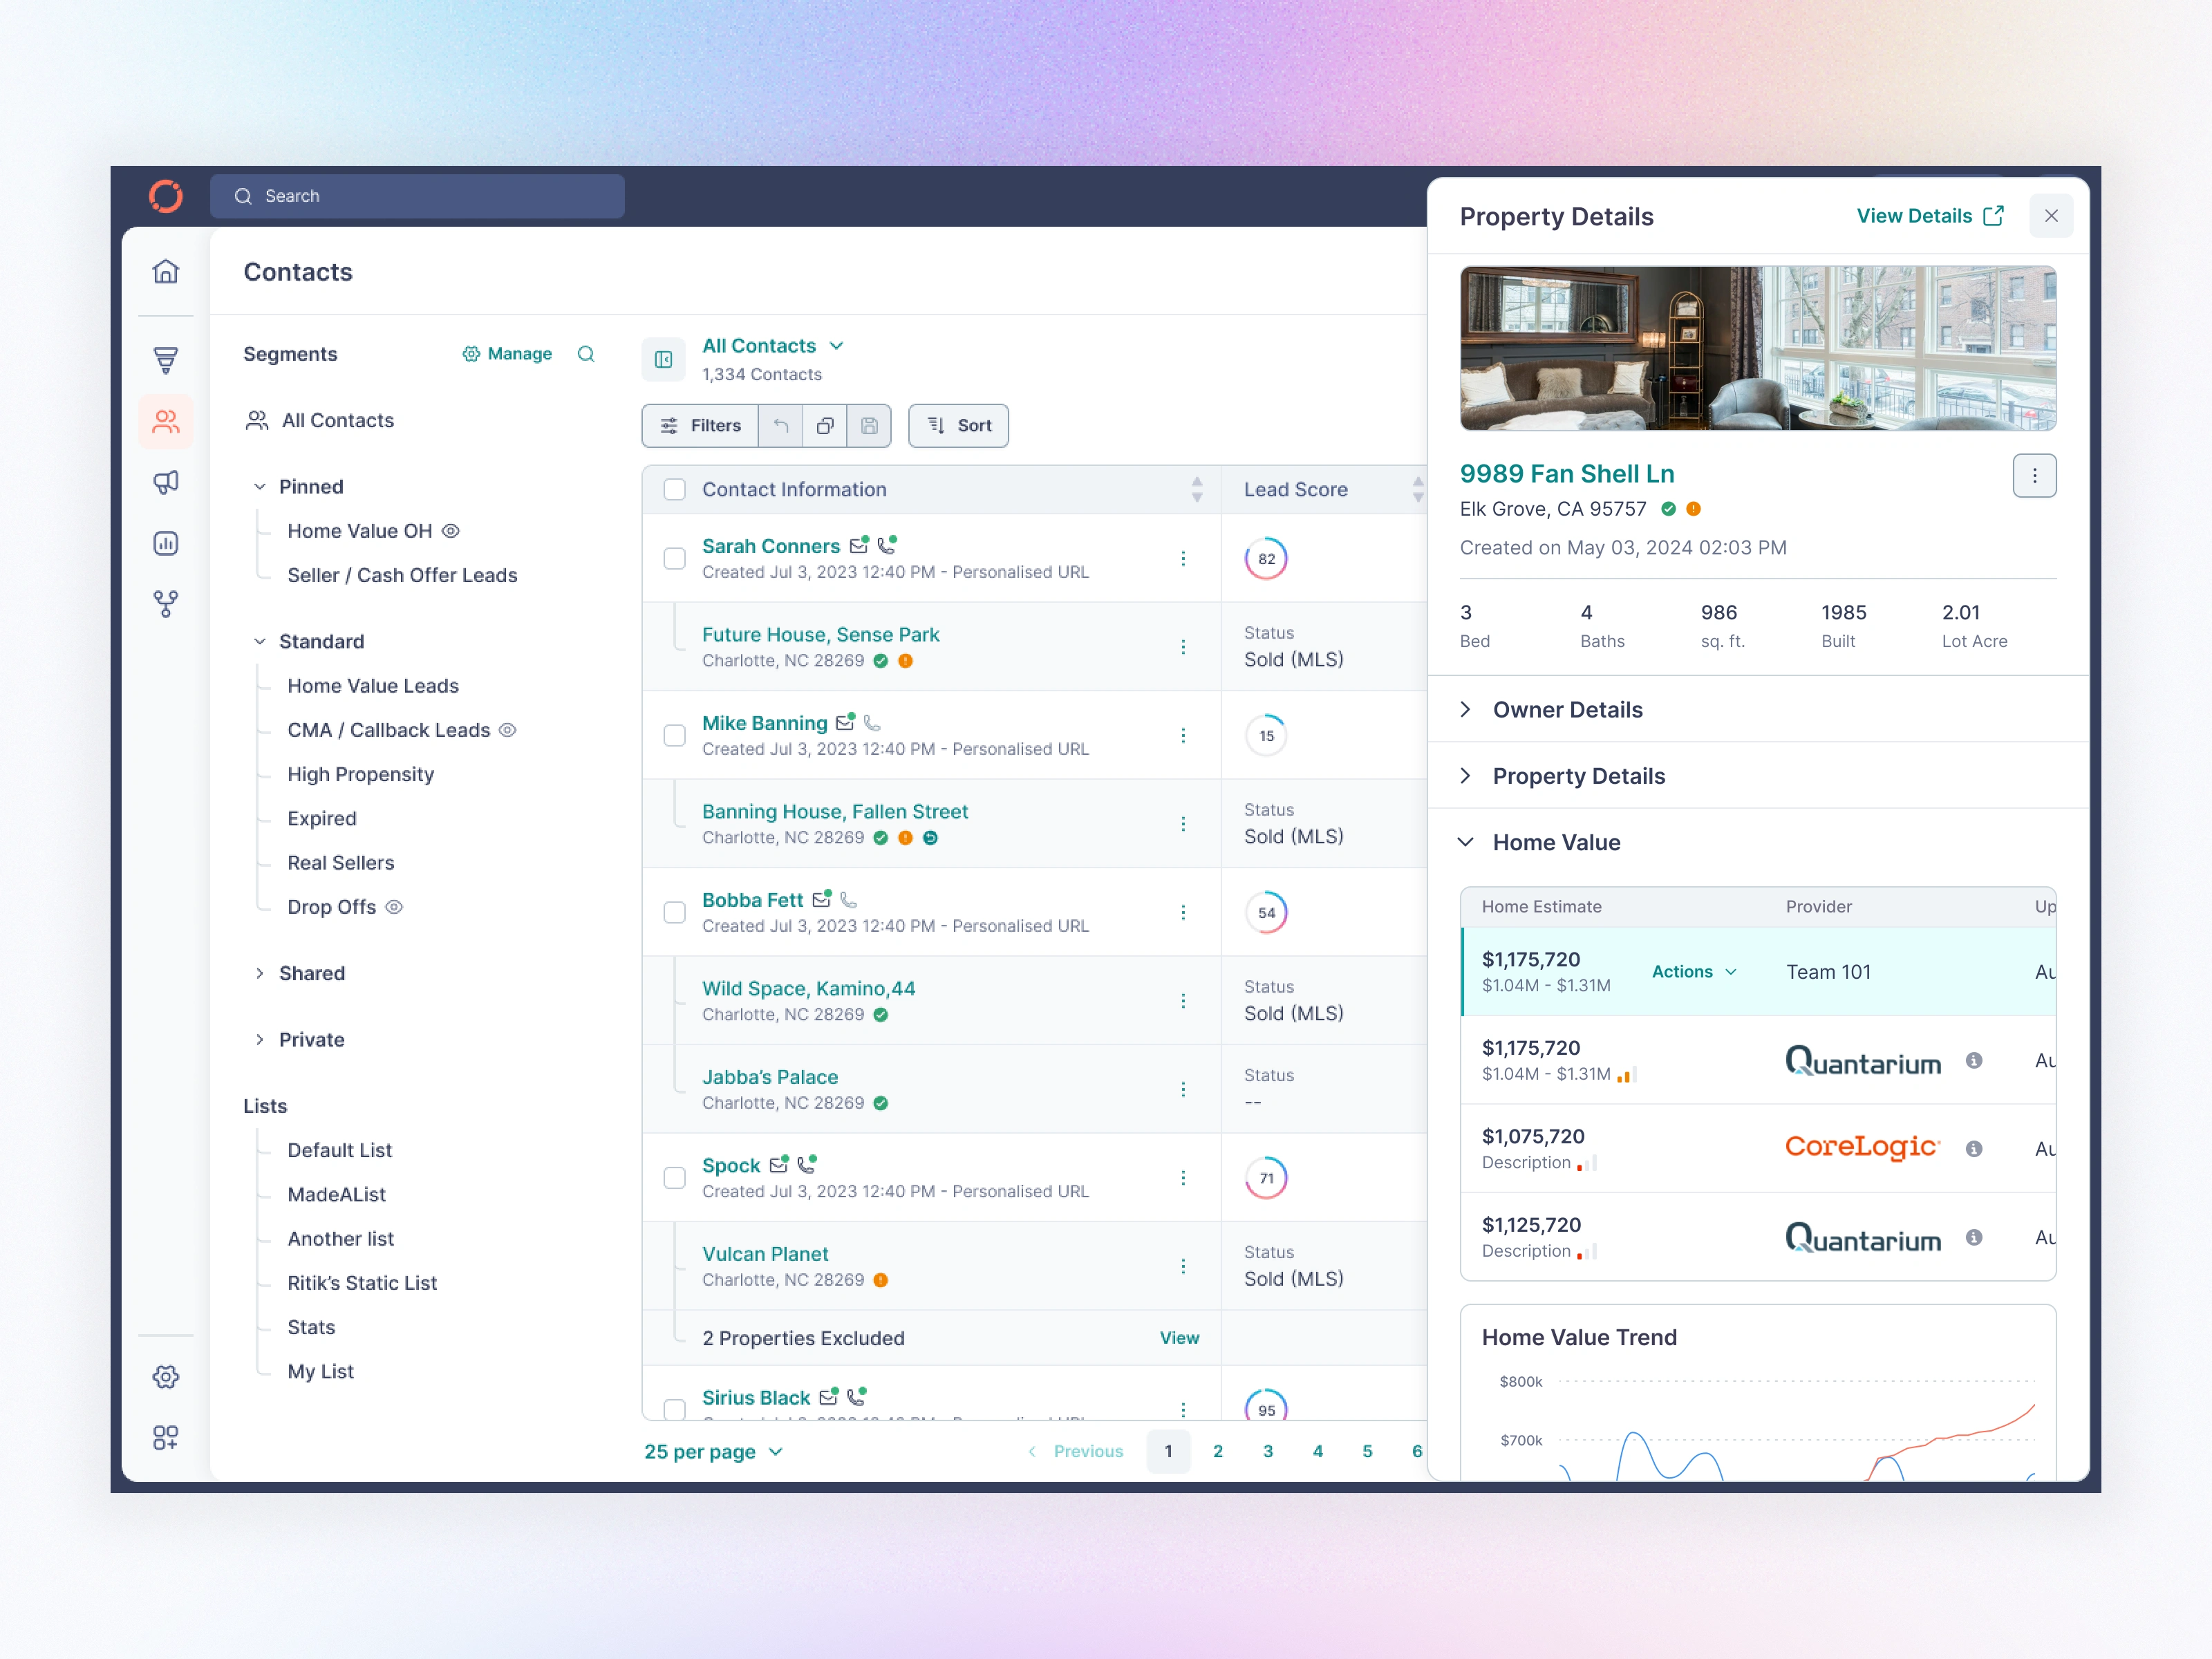Toggle visibility eye on Drop Offs segment
Screen dimensions: 2212x1659
[394, 907]
